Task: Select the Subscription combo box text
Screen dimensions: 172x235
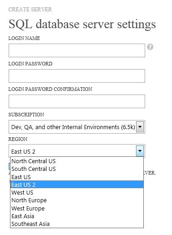Action: 73,127
